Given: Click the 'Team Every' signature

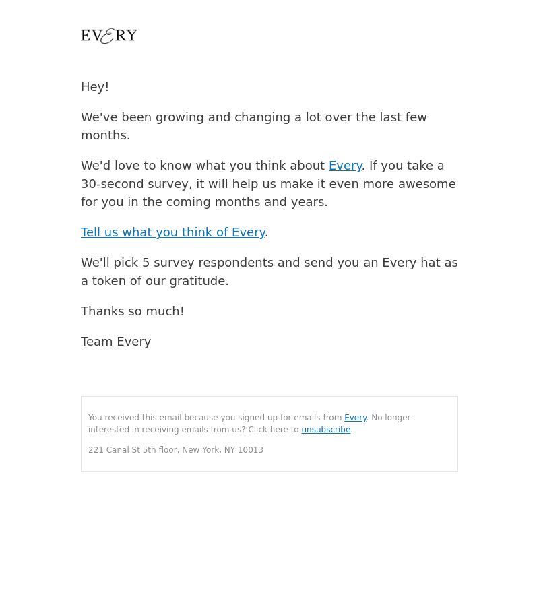Looking at the screenshot, I should (x=116, y=342).
